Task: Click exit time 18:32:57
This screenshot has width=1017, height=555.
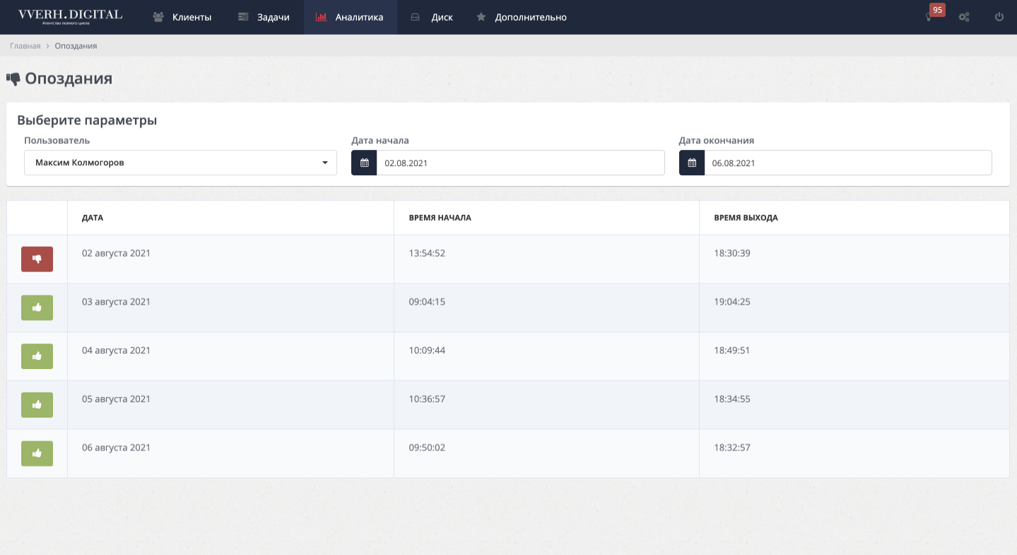Action: [x=732, y=448]
